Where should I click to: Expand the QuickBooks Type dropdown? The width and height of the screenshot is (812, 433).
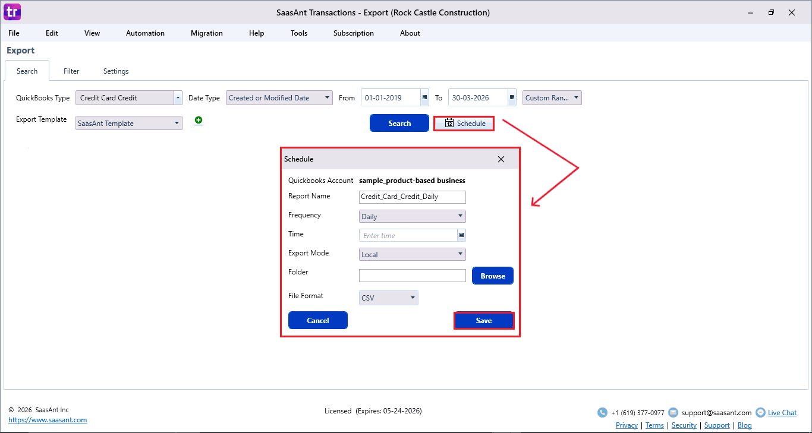point(178,98)
